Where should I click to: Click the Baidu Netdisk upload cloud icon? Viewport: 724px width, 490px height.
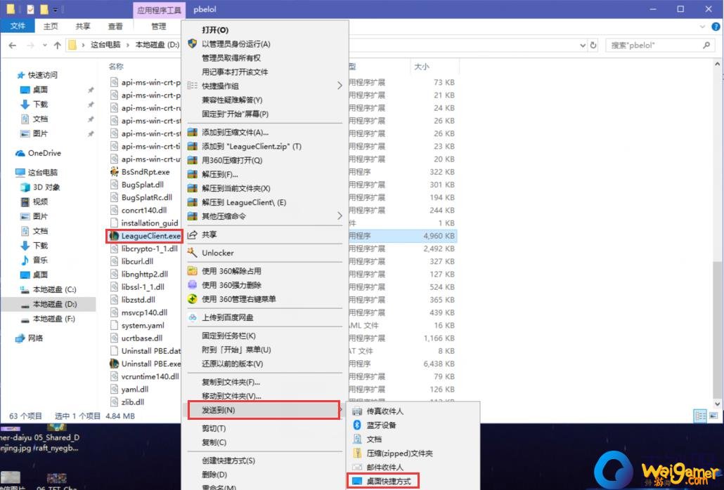pyautogui.click(x=193, y=317)
